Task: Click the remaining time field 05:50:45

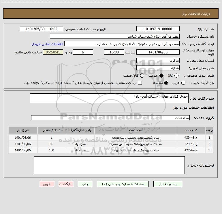Action: coord(53,52)
